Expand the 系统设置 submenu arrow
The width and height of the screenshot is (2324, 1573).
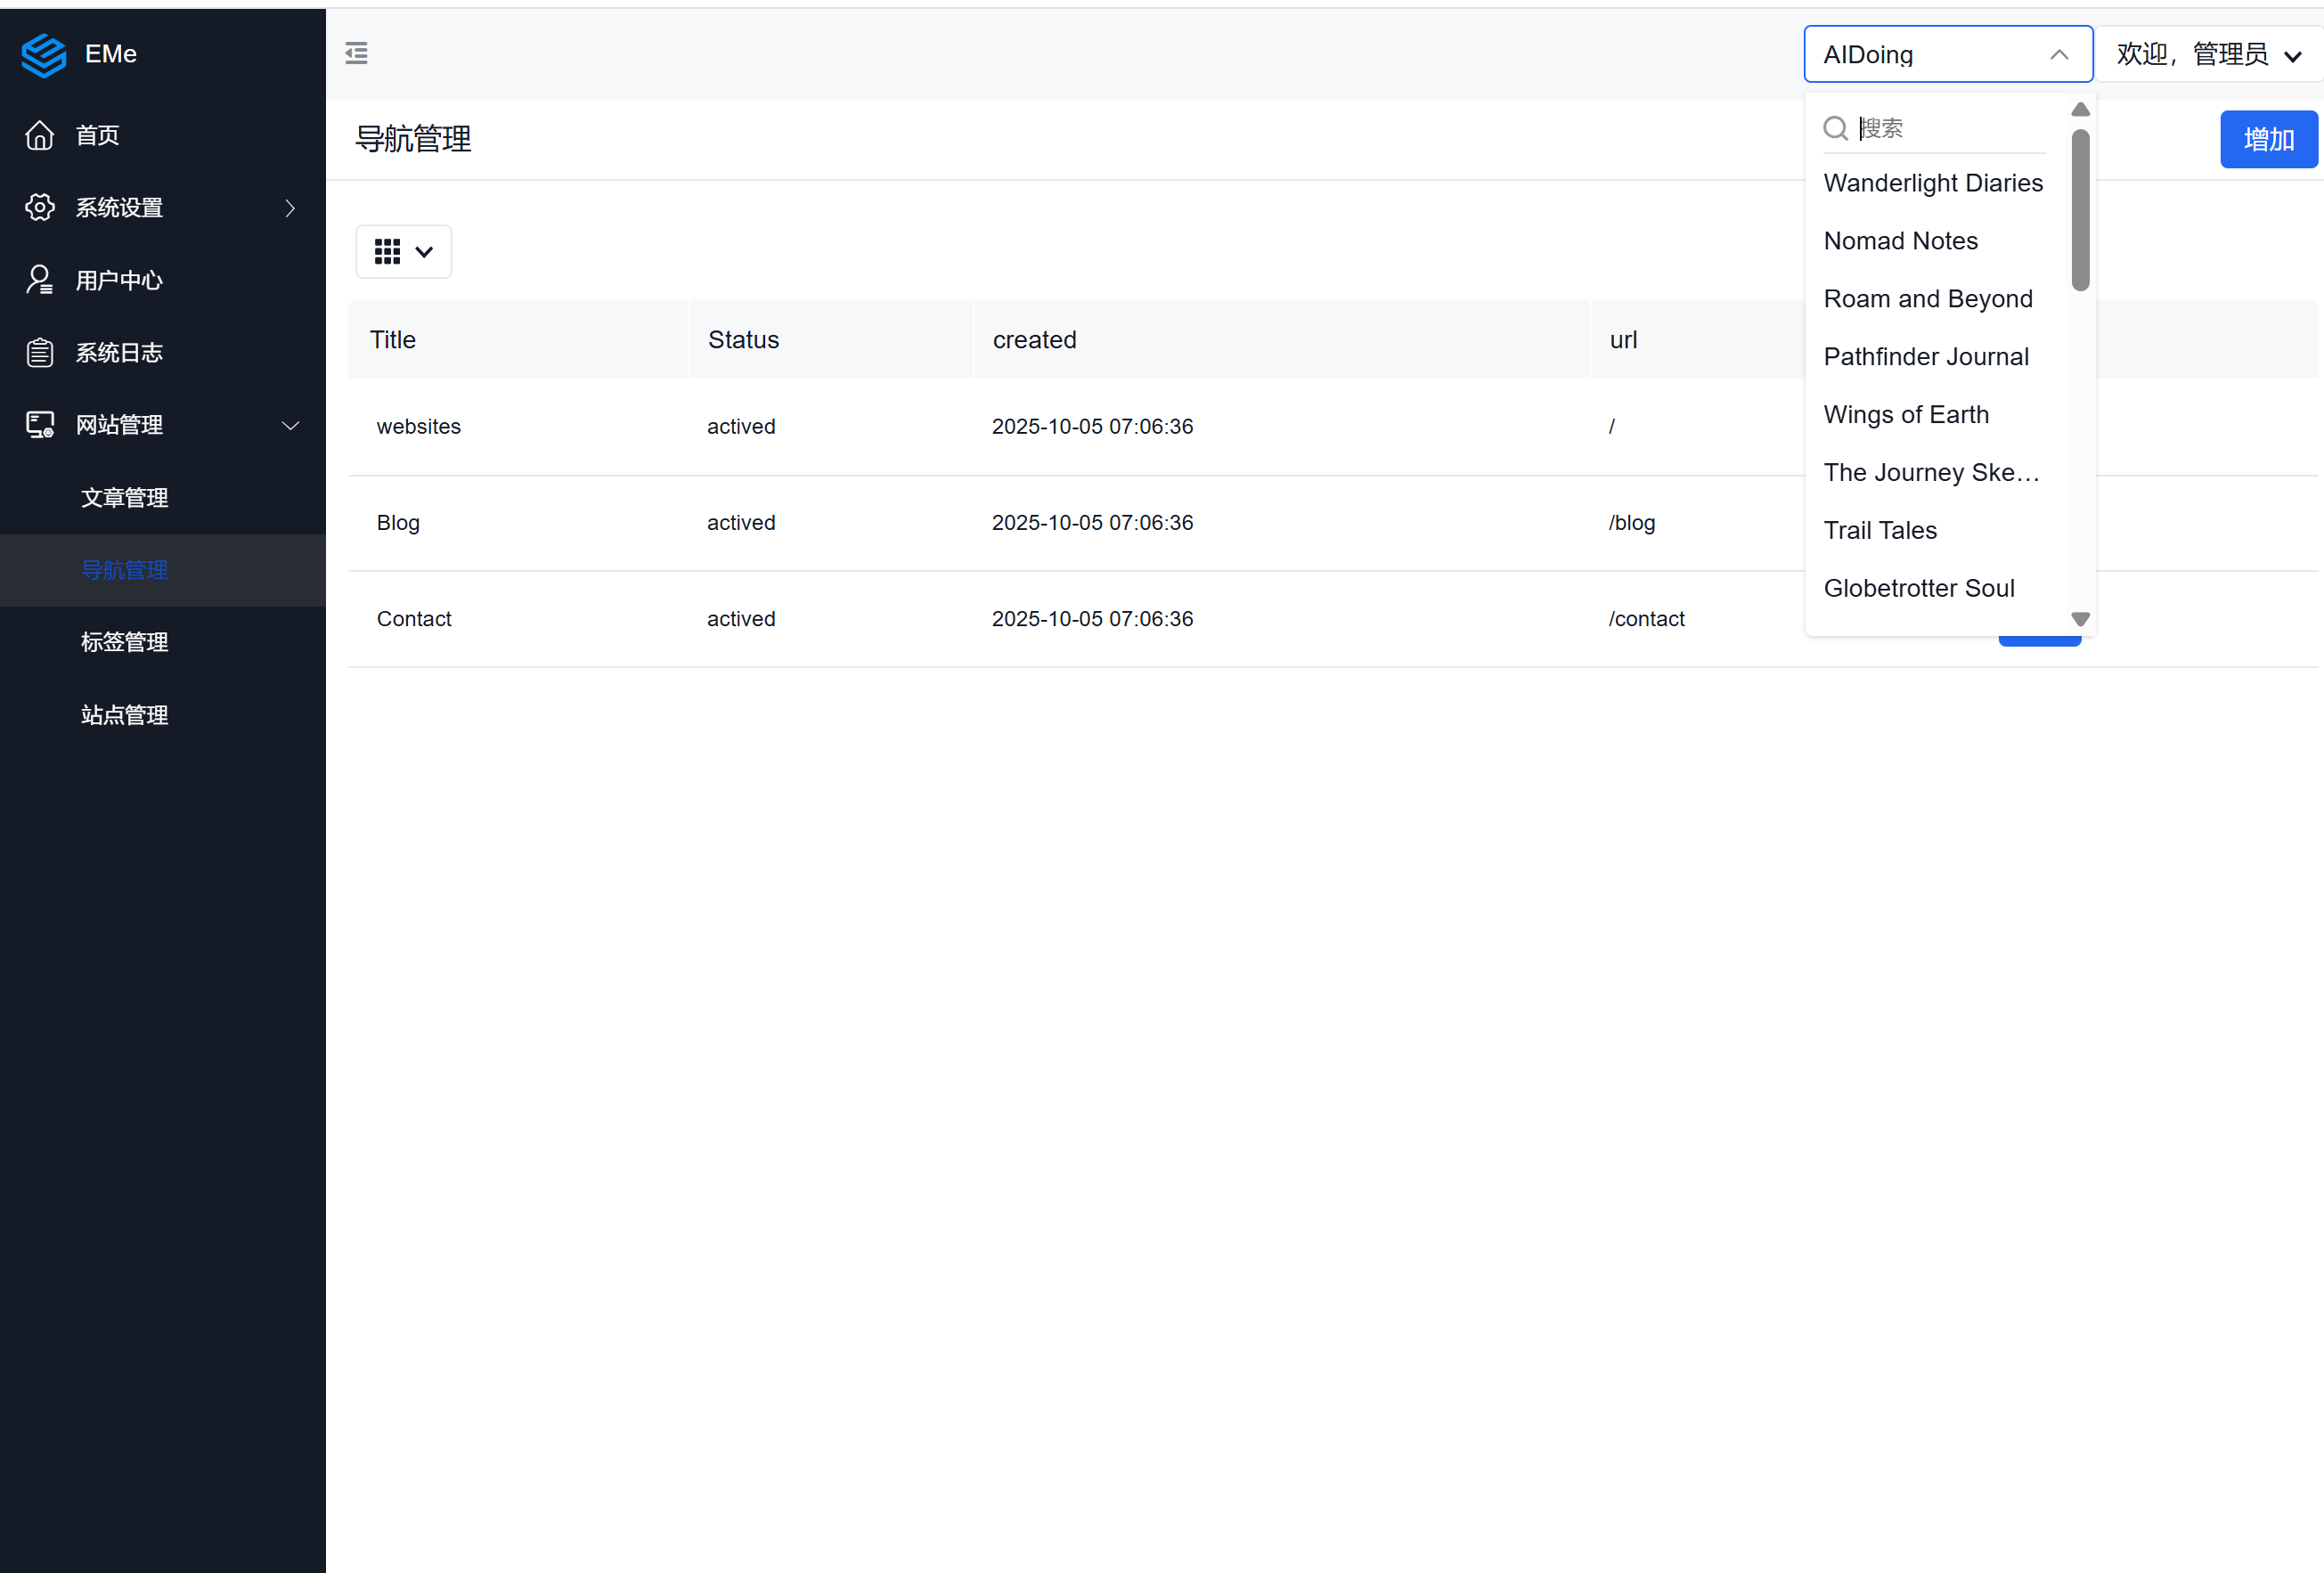coord(290,208)
